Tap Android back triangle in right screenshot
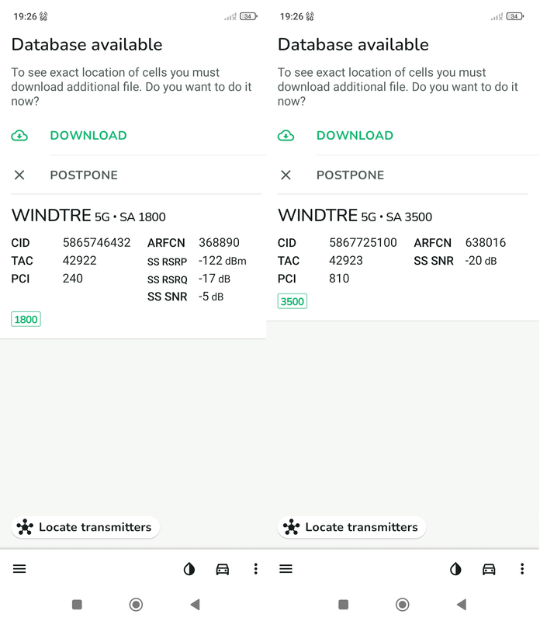 click(461, 605)
